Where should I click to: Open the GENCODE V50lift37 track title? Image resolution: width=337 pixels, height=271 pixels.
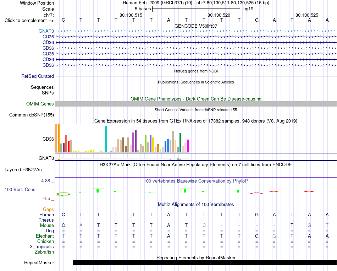click(196, 26)
